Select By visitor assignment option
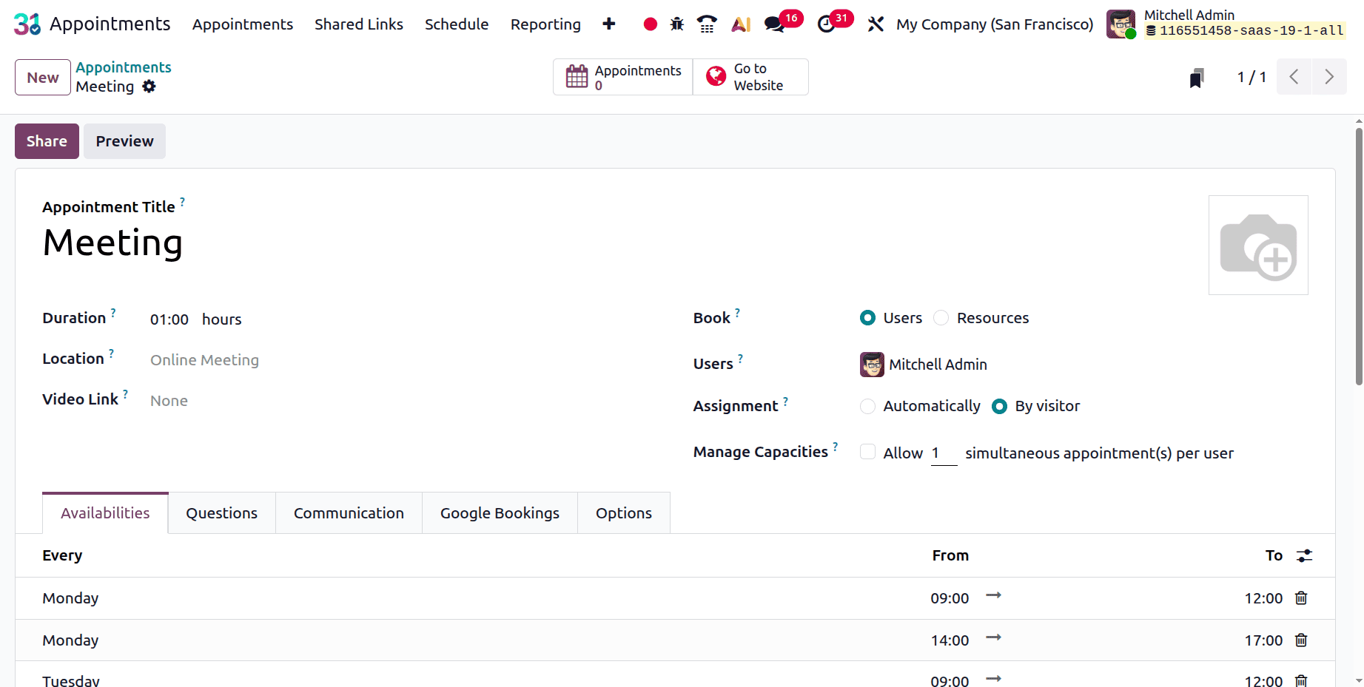 point(999,406)
